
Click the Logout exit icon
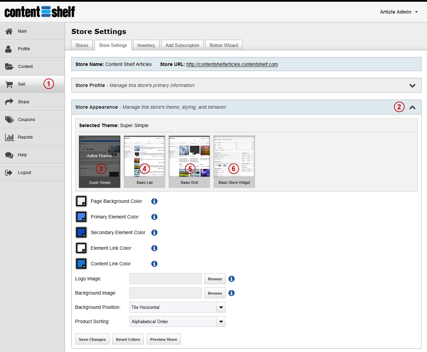pyautogui.click(x=9, y=173)
